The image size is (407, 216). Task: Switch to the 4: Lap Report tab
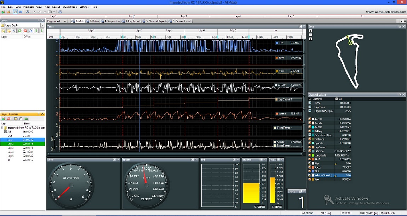(131, 21)
